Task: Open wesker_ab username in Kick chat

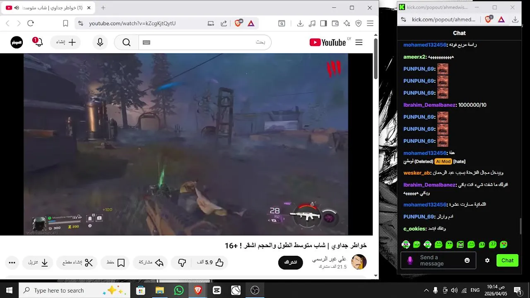Action: click(417, 173)
